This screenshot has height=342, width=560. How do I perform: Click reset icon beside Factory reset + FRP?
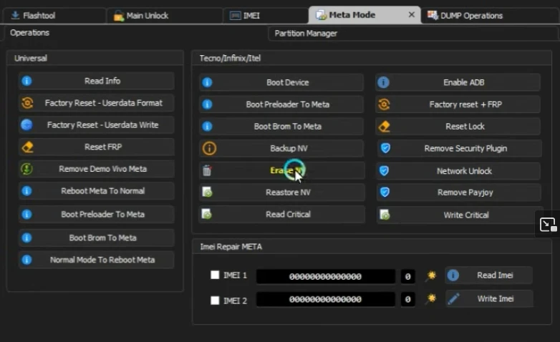384,104
